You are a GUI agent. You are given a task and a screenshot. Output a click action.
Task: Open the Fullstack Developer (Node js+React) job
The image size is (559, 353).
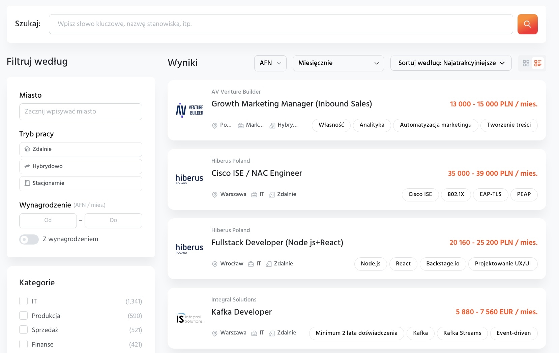pos(277,243)
